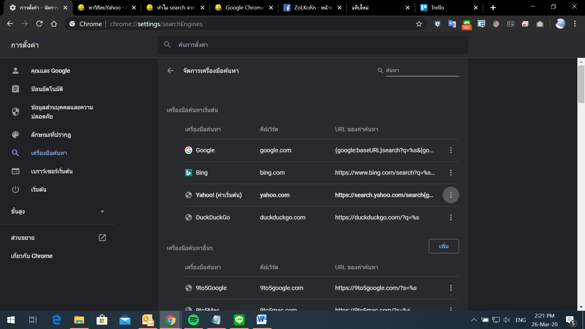Click the address bar URL

coord(156,24)
